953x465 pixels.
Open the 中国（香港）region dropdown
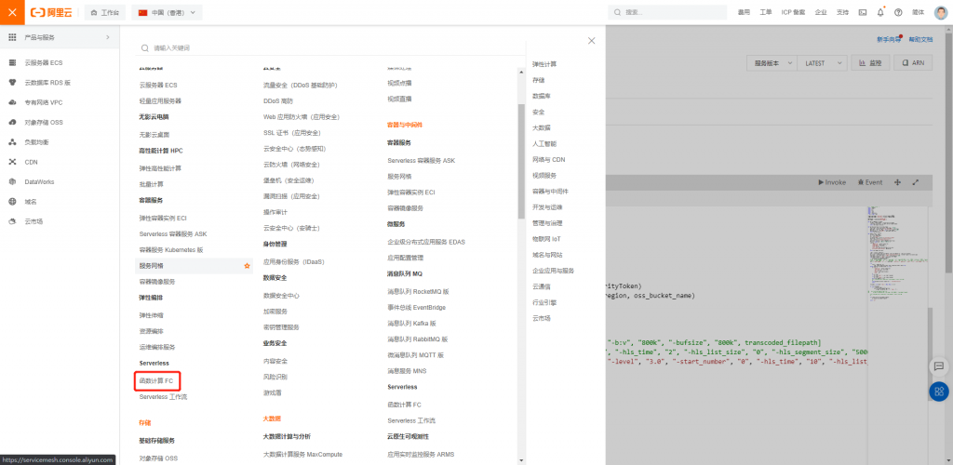168,12
